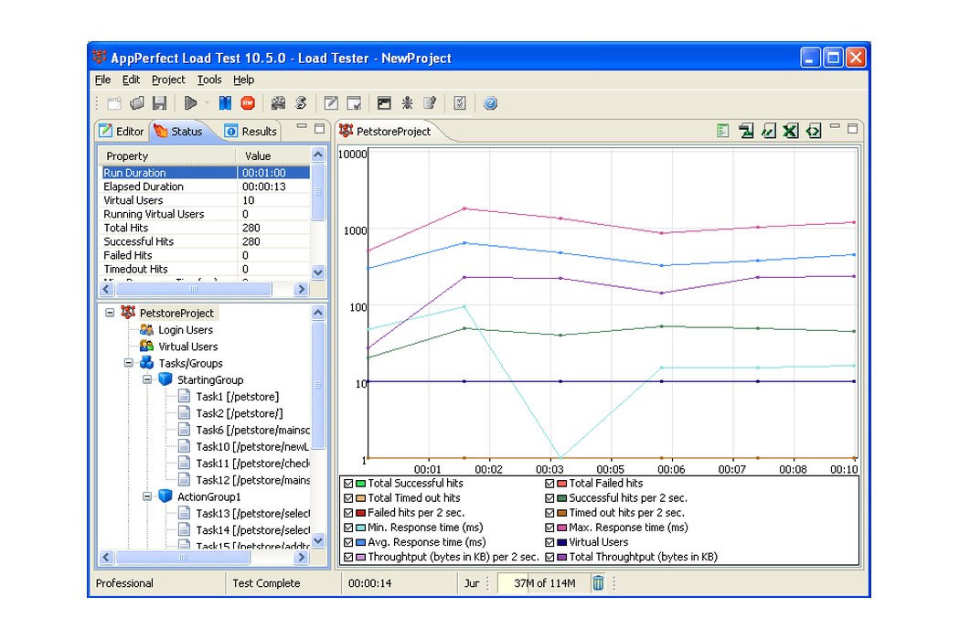Click the Total Throughput purple color swatch
Screen dimensions: 960x640
click(x=561, y=558)
